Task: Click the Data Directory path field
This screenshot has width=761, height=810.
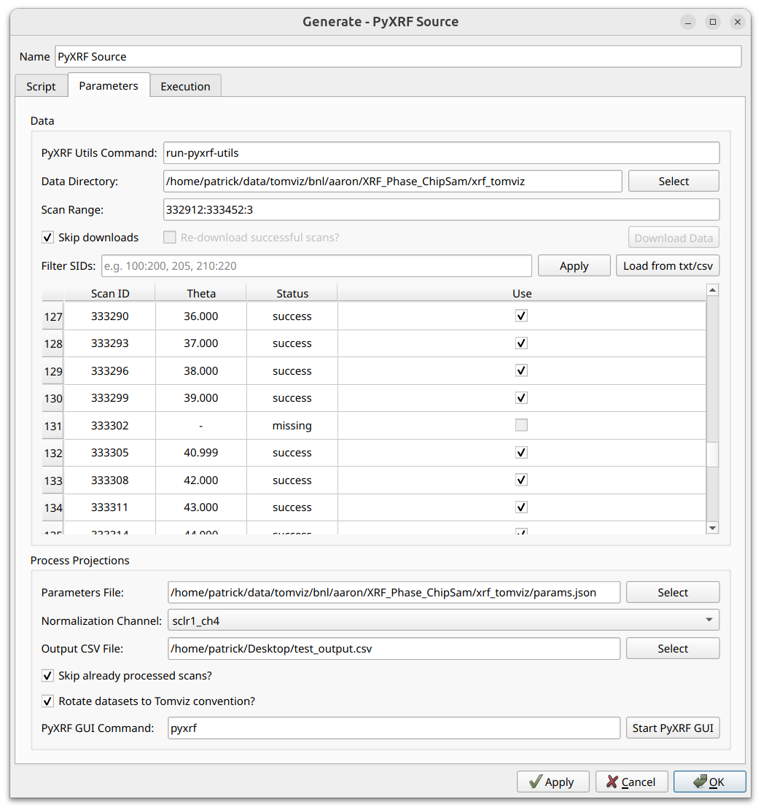Action: coord(392,182)
